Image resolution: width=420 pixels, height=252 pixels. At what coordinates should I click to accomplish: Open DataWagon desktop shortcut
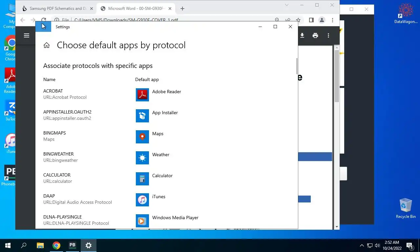tap(406, 14)
